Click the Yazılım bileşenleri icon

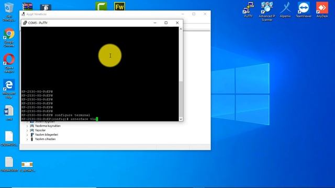pyautogui.click(x=32, y=135)
